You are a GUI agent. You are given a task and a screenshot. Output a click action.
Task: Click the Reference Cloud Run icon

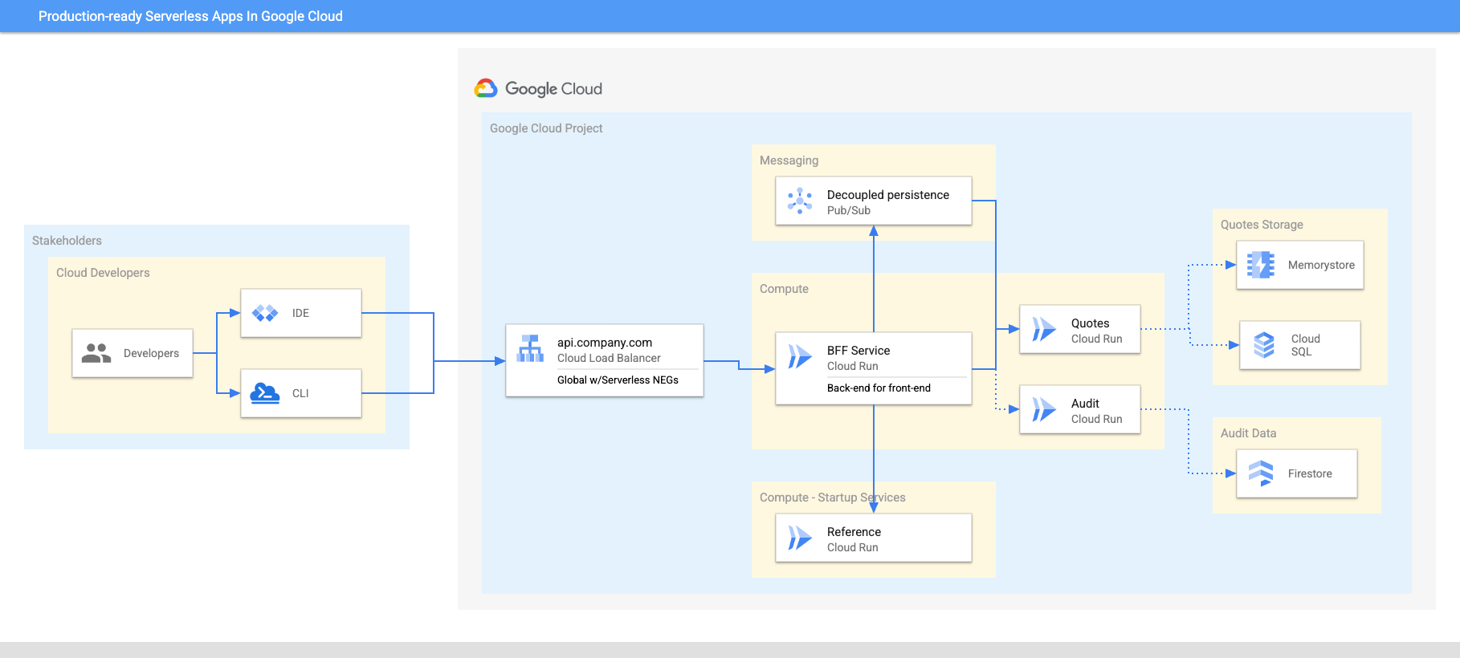click(x=800, y=538)
